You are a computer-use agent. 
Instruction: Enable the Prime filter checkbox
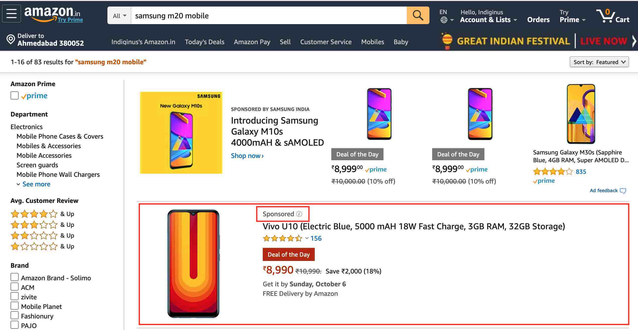point(14,95)
